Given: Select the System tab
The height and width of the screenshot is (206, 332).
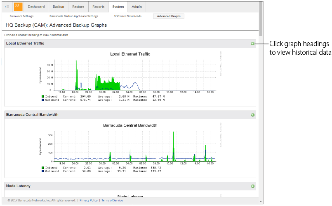Looking at the screenshot, I should [x=118, y=7].
